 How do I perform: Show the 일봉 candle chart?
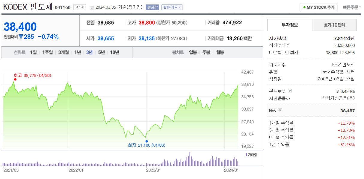tap(193, 52)
